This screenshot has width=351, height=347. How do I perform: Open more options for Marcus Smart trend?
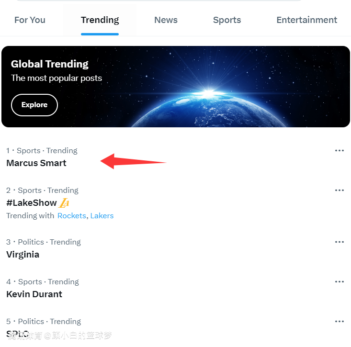[340, 151]
